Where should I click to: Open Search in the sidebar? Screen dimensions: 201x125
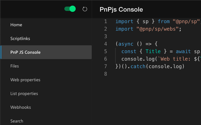17,121
